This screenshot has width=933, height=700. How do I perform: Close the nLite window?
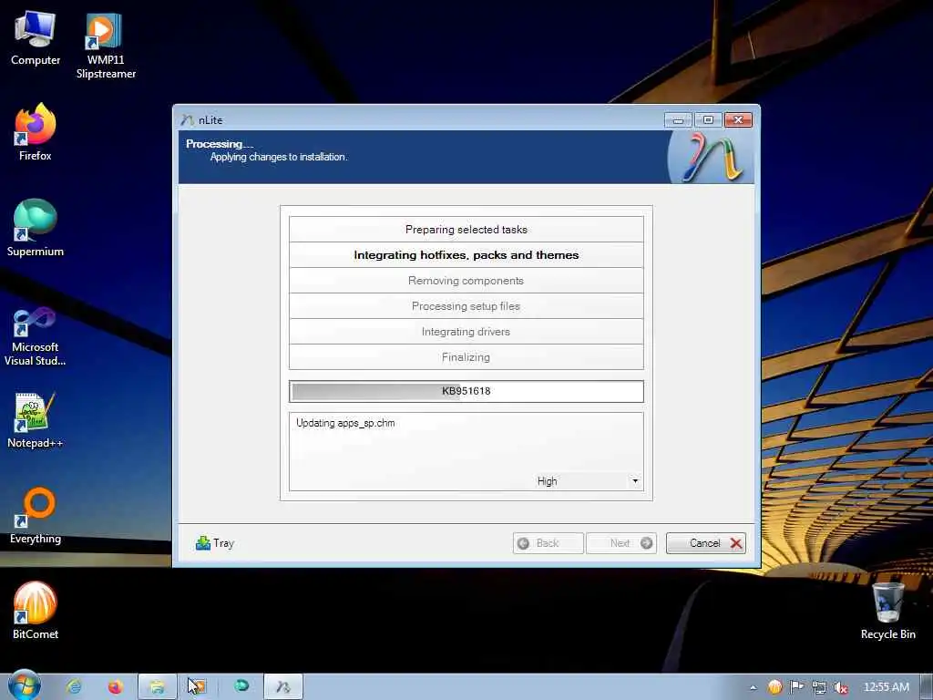tap(738, 119)
